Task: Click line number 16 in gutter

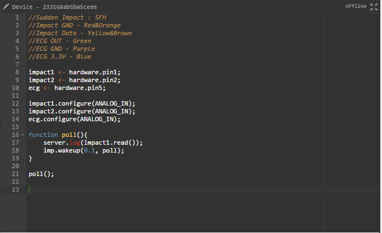Action: pyautogui.click(x=15, y=135)
